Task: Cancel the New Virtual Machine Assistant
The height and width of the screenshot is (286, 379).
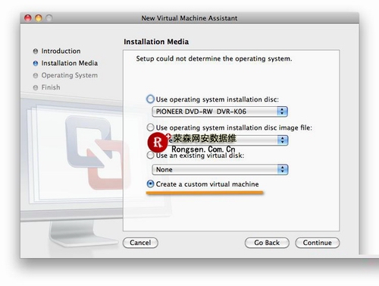Action: (x=140, y=243)
